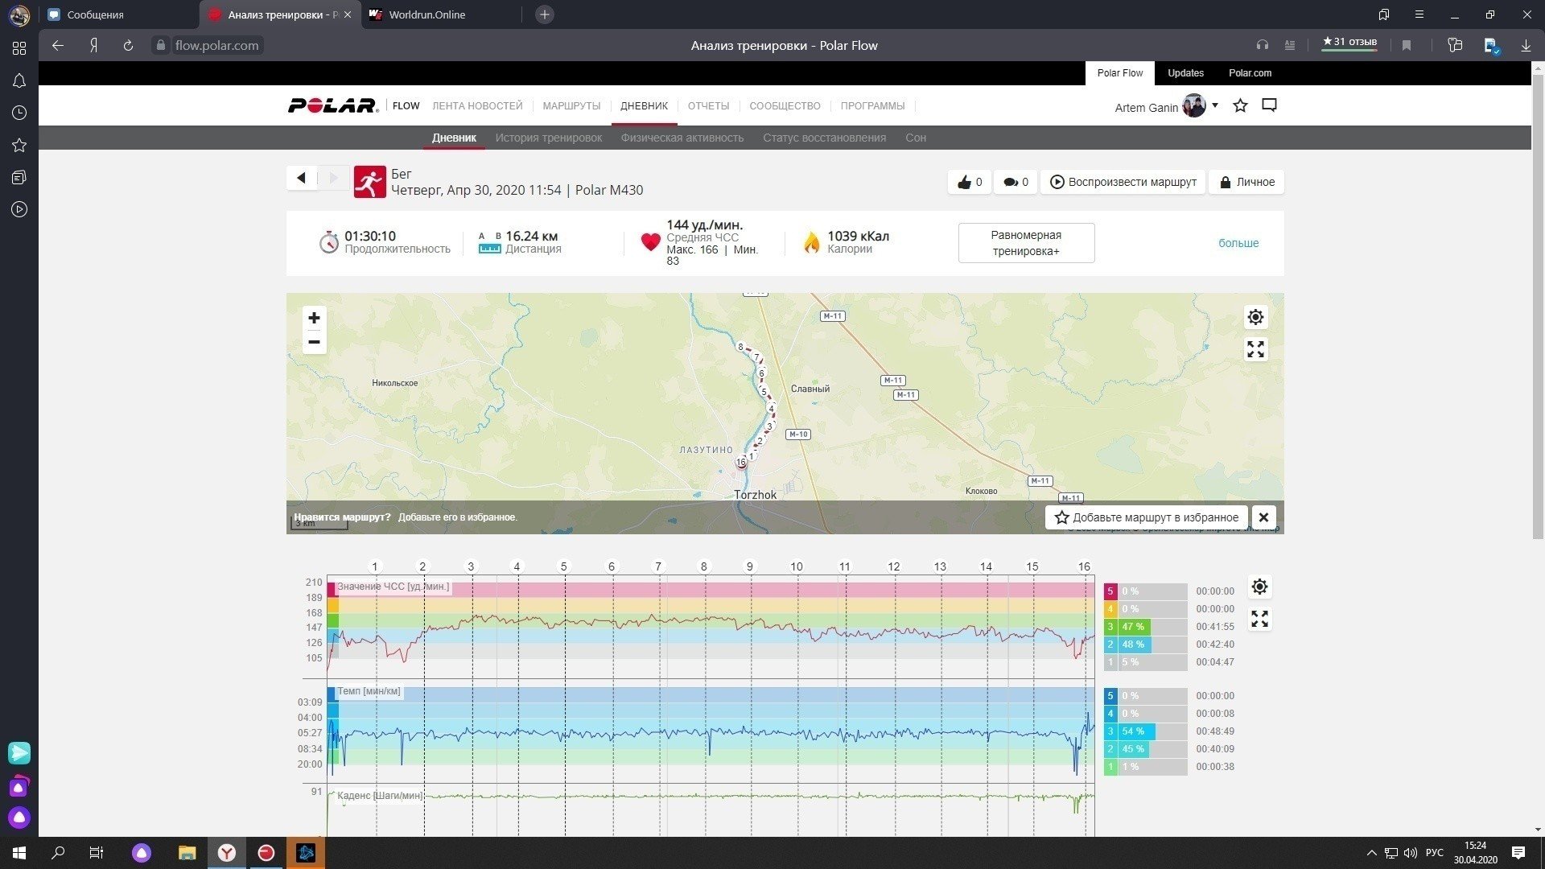
Task: Click heart rate zone 2 bar 48 %
Action: coord(1145,645)
